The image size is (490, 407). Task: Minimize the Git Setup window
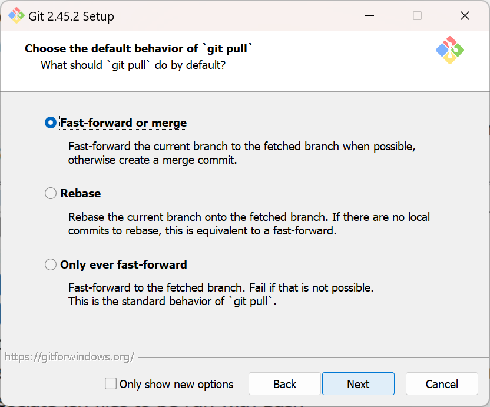coord(369,16)
